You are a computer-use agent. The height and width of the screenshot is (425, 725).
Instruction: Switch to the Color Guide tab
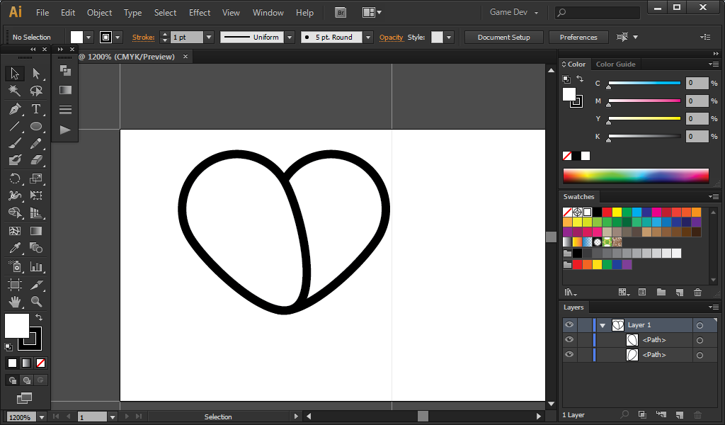[x=615, y=64]
